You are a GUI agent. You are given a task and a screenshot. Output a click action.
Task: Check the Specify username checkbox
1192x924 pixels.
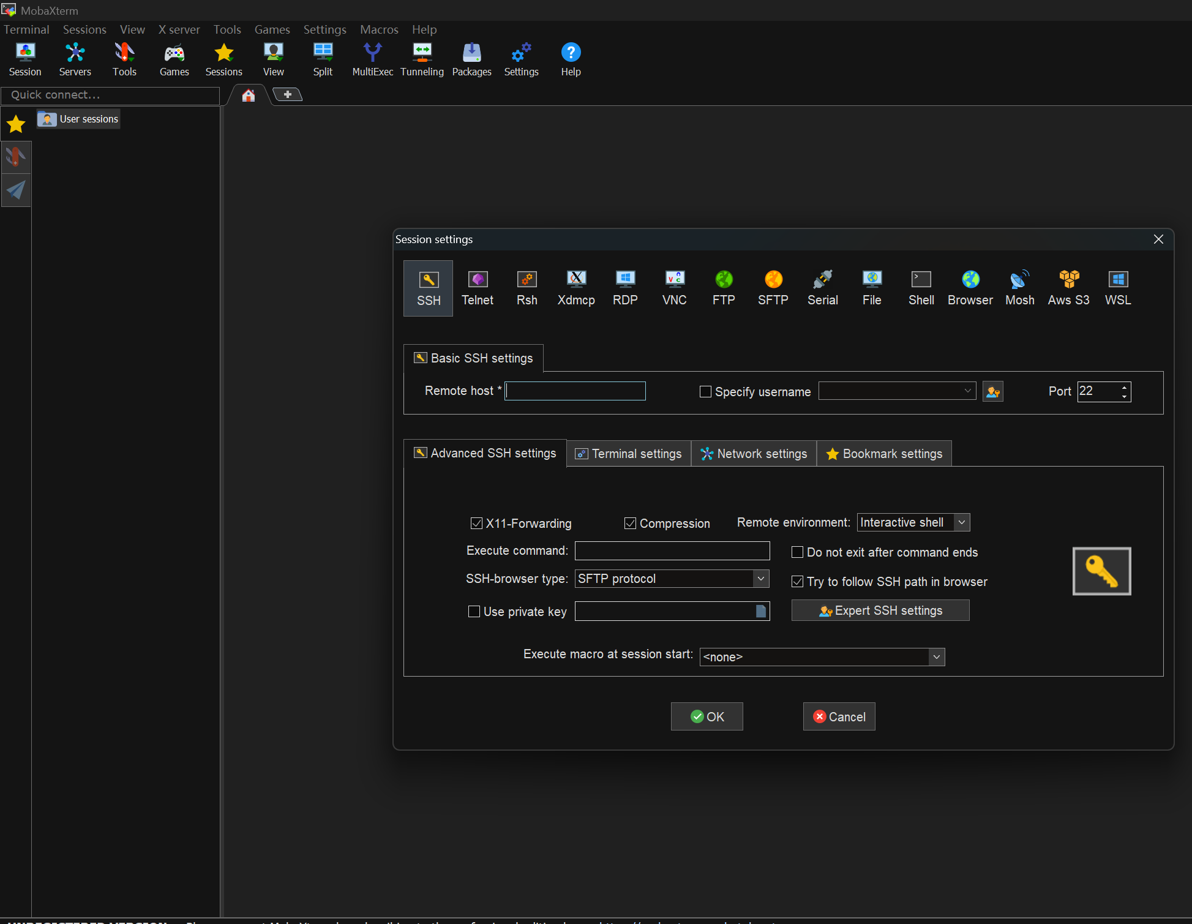(705, 392)
